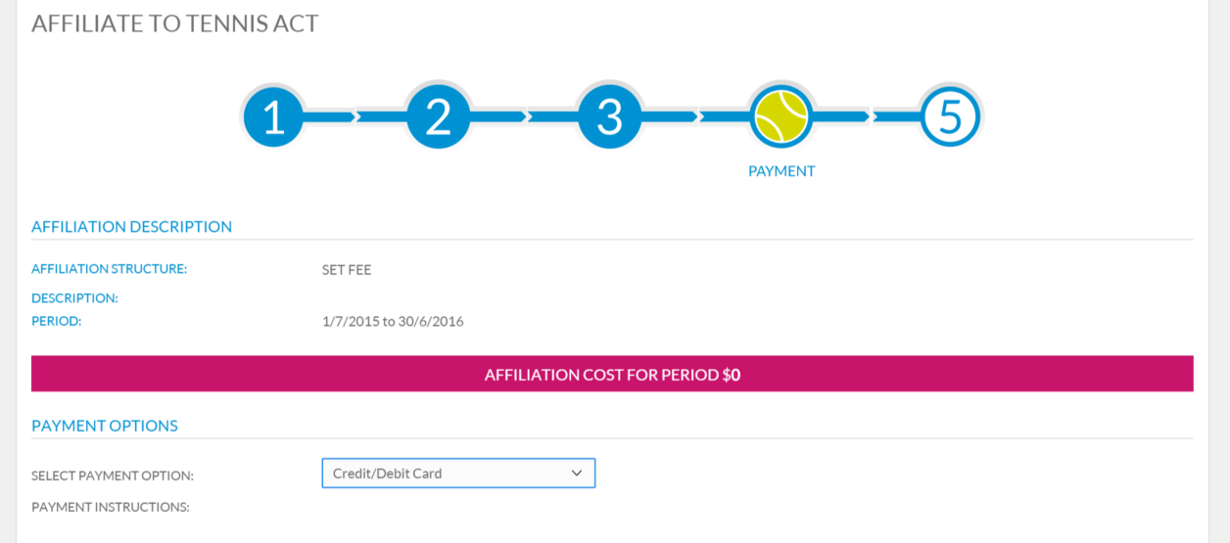1230x543 pixels.
Task: Select step 3 circle in wizard
Action: (x=609, y=116)
